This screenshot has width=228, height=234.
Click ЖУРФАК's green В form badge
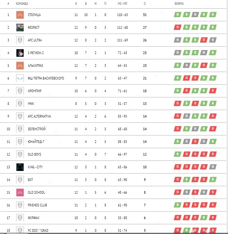pos(204,218)
